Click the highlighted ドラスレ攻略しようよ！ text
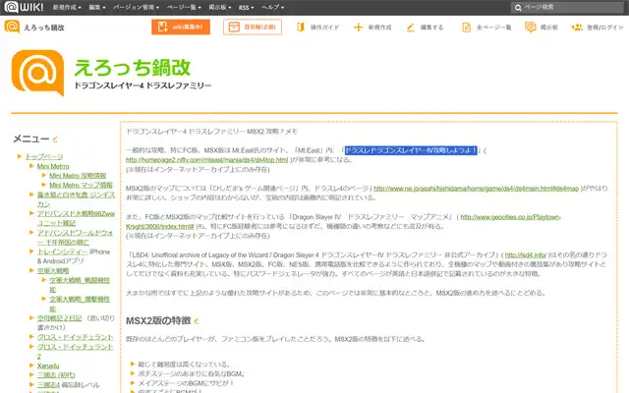 tap(411, 150)
